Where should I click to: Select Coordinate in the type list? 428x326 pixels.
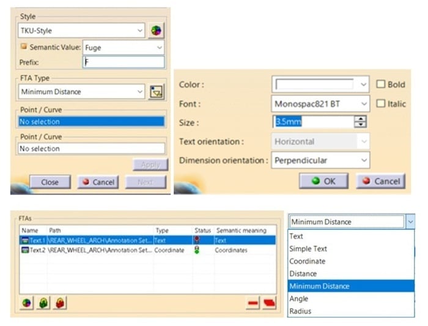point(351,261)
